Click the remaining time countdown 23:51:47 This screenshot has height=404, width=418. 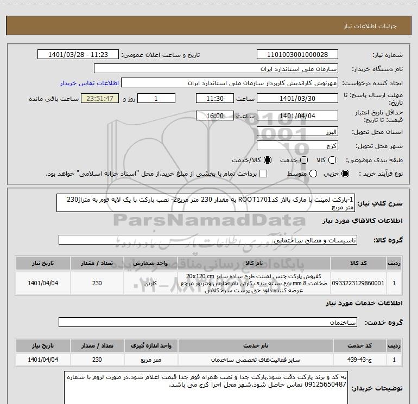coord(100,98)
